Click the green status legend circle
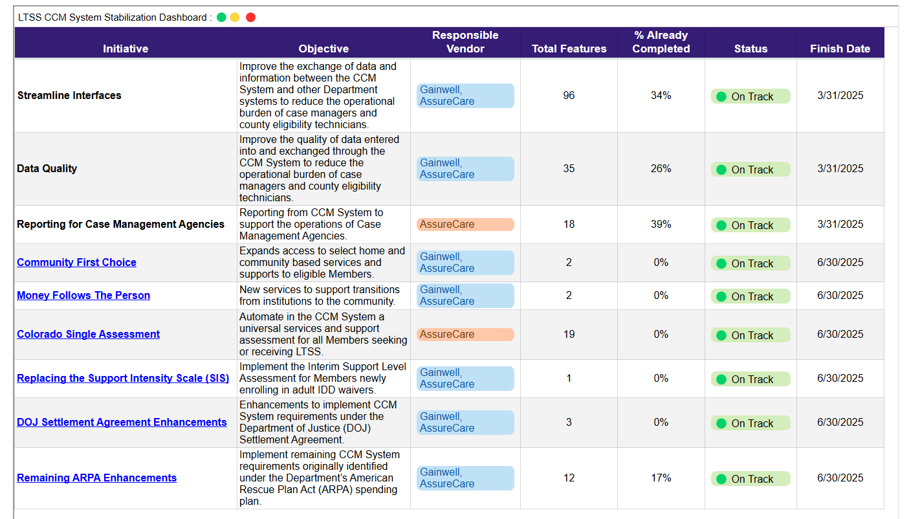The image size is (909, 519). (221, 17)
